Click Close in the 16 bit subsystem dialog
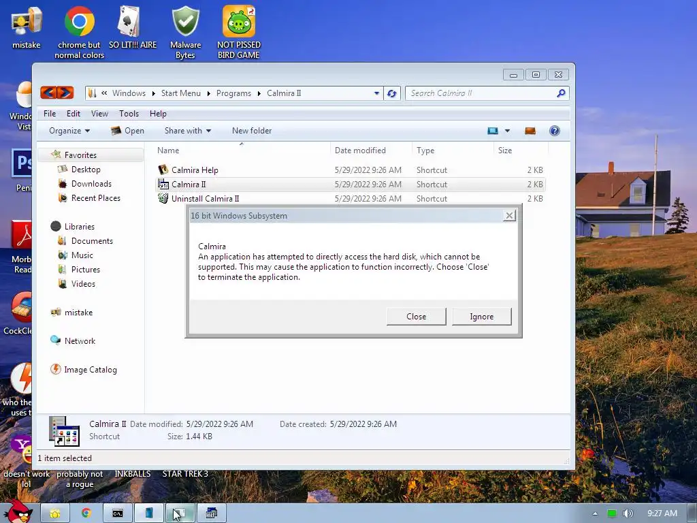Image resolution: width=697 pixels, height=523 pixels. coord(416,316)
